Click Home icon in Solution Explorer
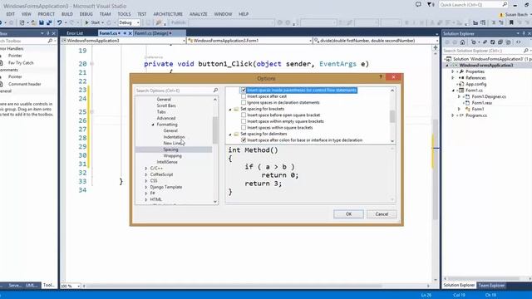The height and width of the screenshot is (299, 532). pyautogui.click(x=462, y=42)
